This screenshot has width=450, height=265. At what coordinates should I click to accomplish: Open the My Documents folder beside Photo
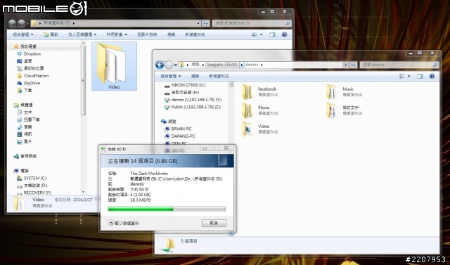[344, 110]
